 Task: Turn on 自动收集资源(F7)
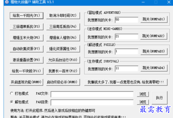tap(27, 49)
